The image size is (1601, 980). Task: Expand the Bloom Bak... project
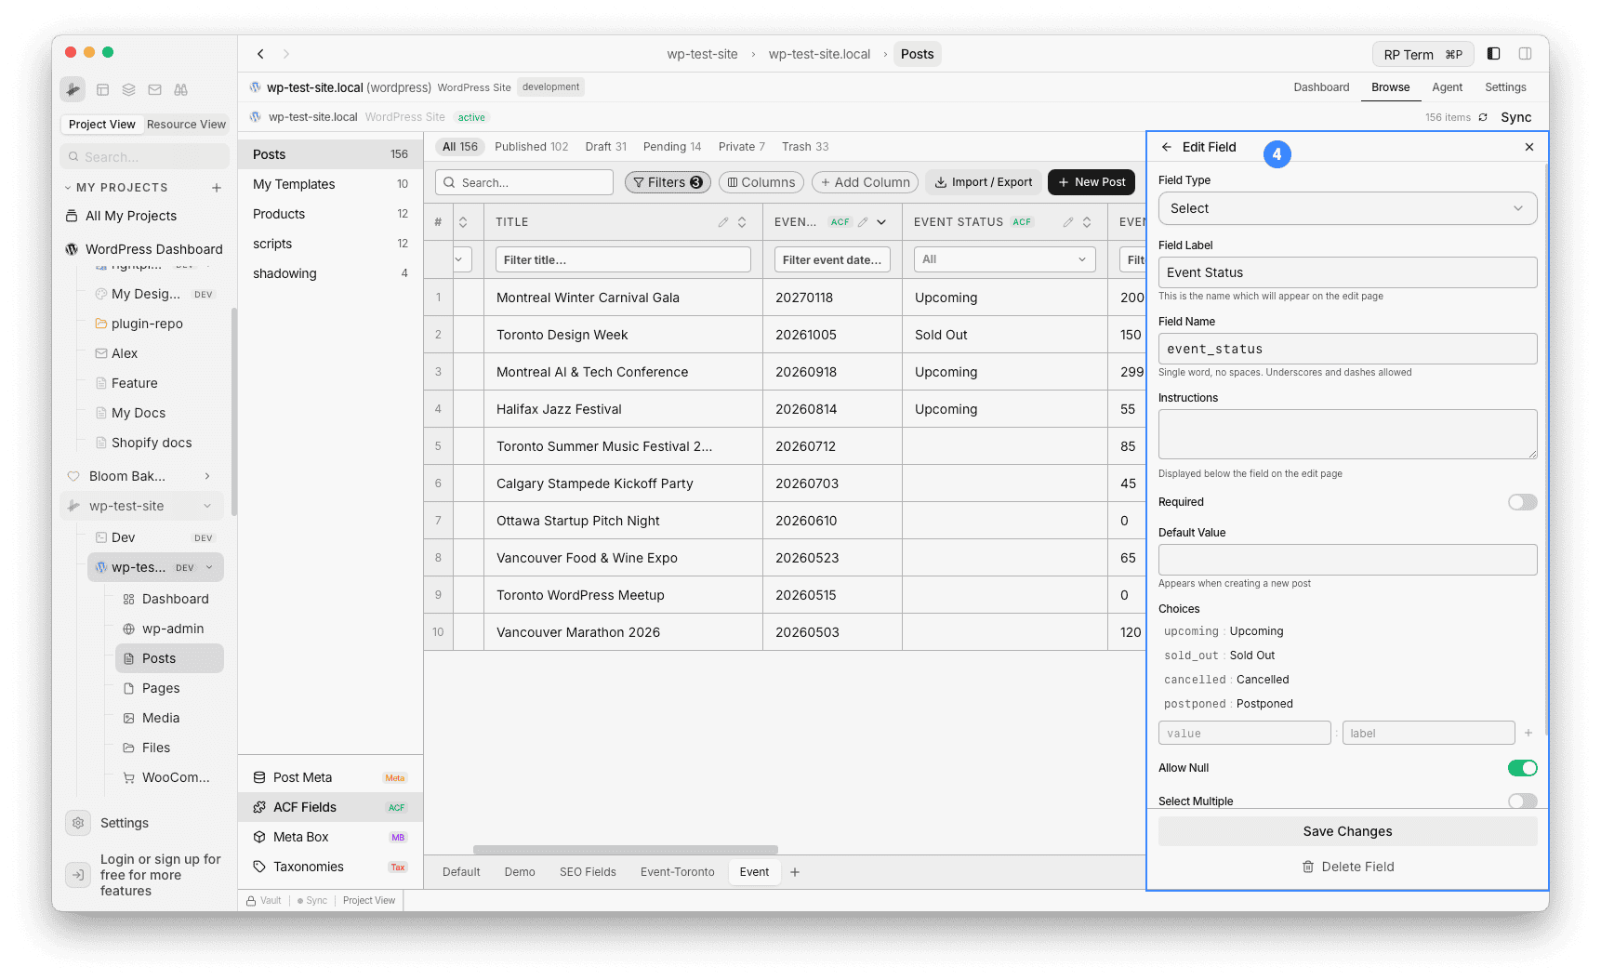point(207,476)
